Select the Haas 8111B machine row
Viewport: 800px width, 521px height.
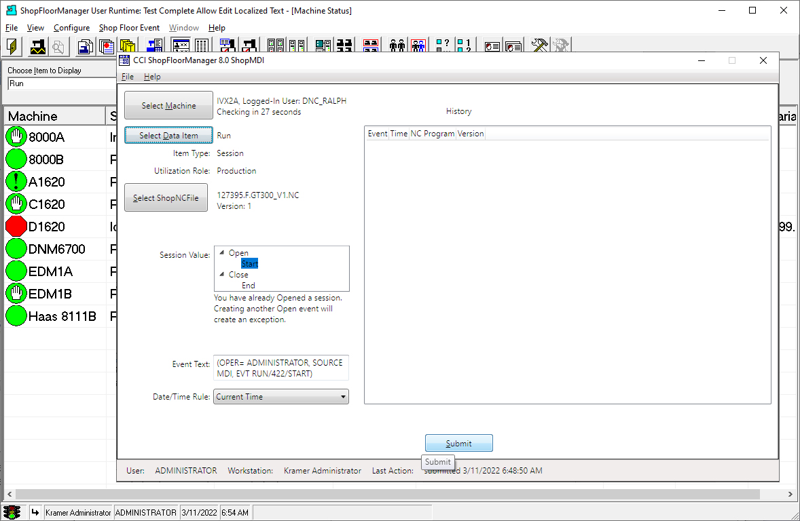[x=60, y=316]
